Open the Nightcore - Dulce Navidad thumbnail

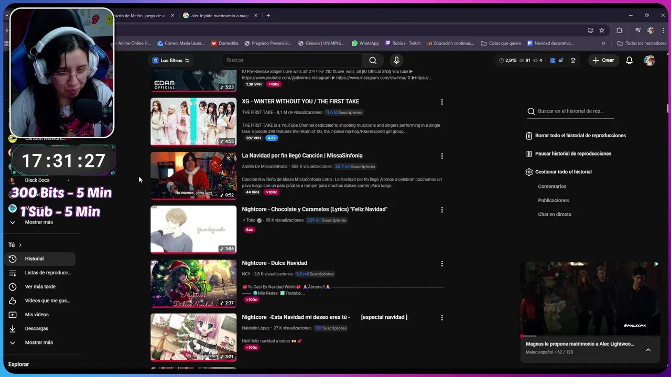click(x=193, y=283)
